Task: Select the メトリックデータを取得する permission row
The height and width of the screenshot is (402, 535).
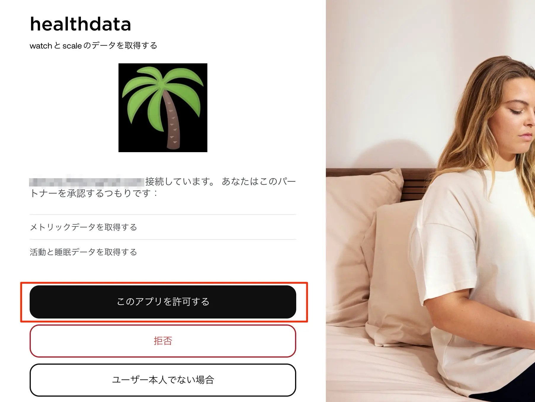Action: (163, 227)
